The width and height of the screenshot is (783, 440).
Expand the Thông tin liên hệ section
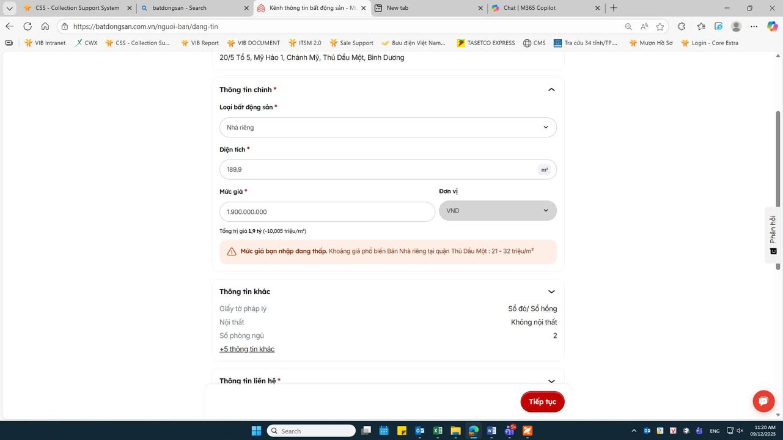coord(551,381)
